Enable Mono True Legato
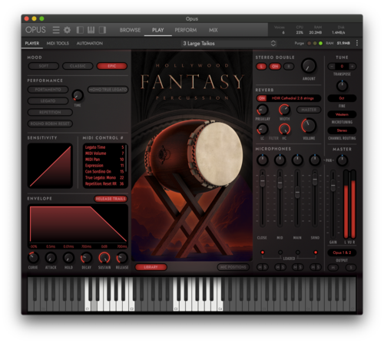The height and width of the screenshot is (343, 384). (108, 90)
